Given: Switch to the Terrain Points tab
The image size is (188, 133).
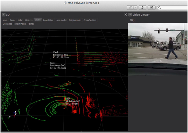Looking at the screenshot, I should tap(20, 24).
